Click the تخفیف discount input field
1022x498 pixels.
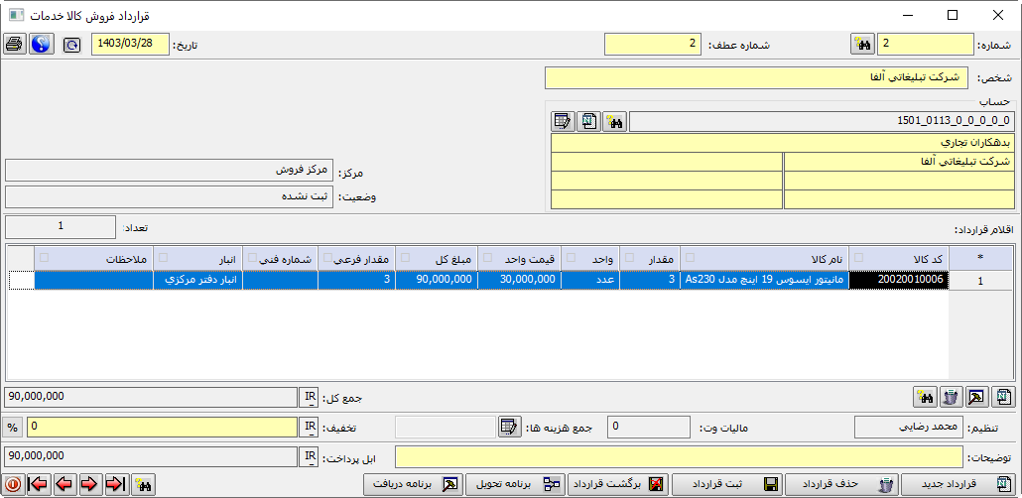(x=162, y=428)
